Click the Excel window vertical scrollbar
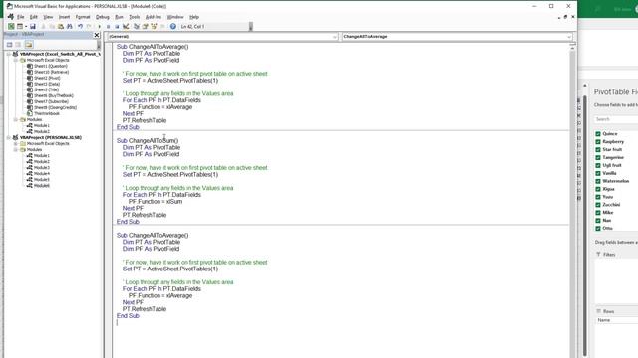 tap(585, 226)
